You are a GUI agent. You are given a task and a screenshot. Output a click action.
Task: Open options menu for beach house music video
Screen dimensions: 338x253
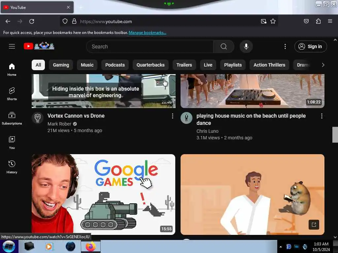point(321,116)
